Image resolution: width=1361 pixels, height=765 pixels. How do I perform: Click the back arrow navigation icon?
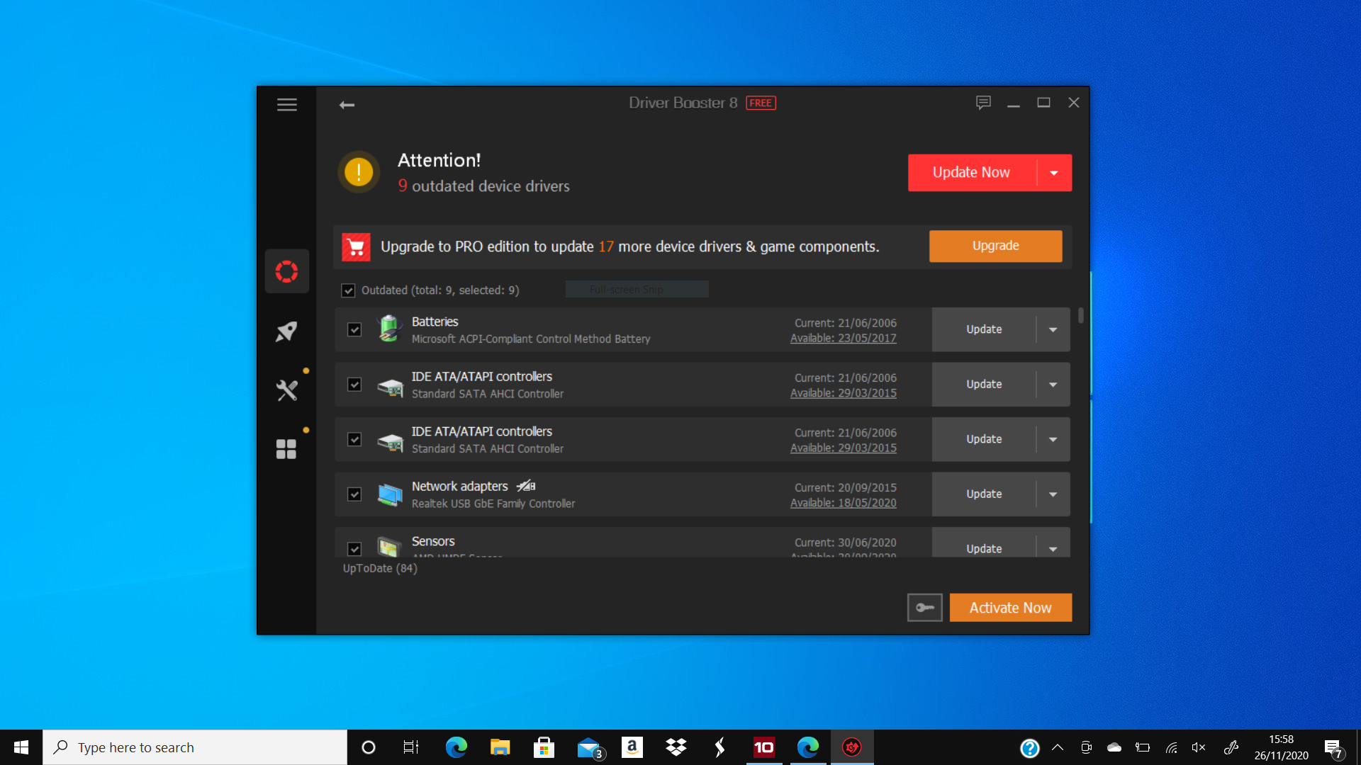(x=347, y=105)
